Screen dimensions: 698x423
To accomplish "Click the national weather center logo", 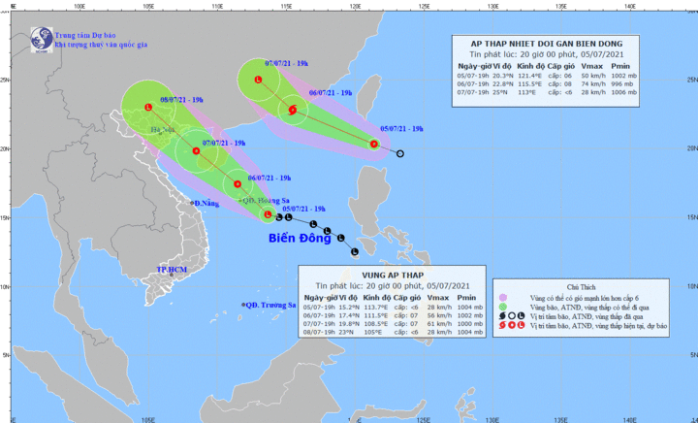I will (40, 39).
